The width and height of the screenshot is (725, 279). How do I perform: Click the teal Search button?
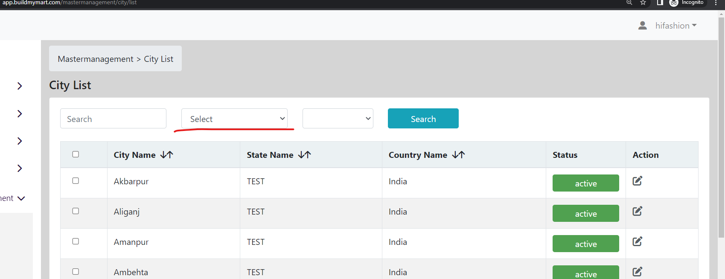[x=423, y=119]
